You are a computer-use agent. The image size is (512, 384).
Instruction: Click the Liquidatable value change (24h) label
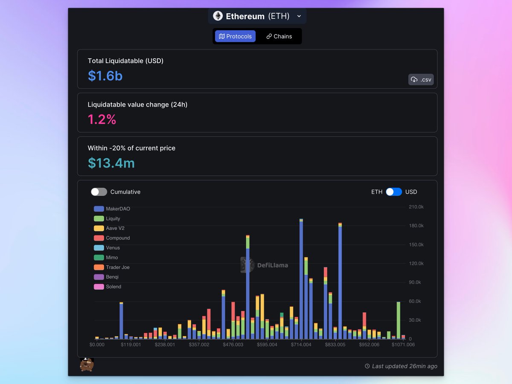point(137,105)
